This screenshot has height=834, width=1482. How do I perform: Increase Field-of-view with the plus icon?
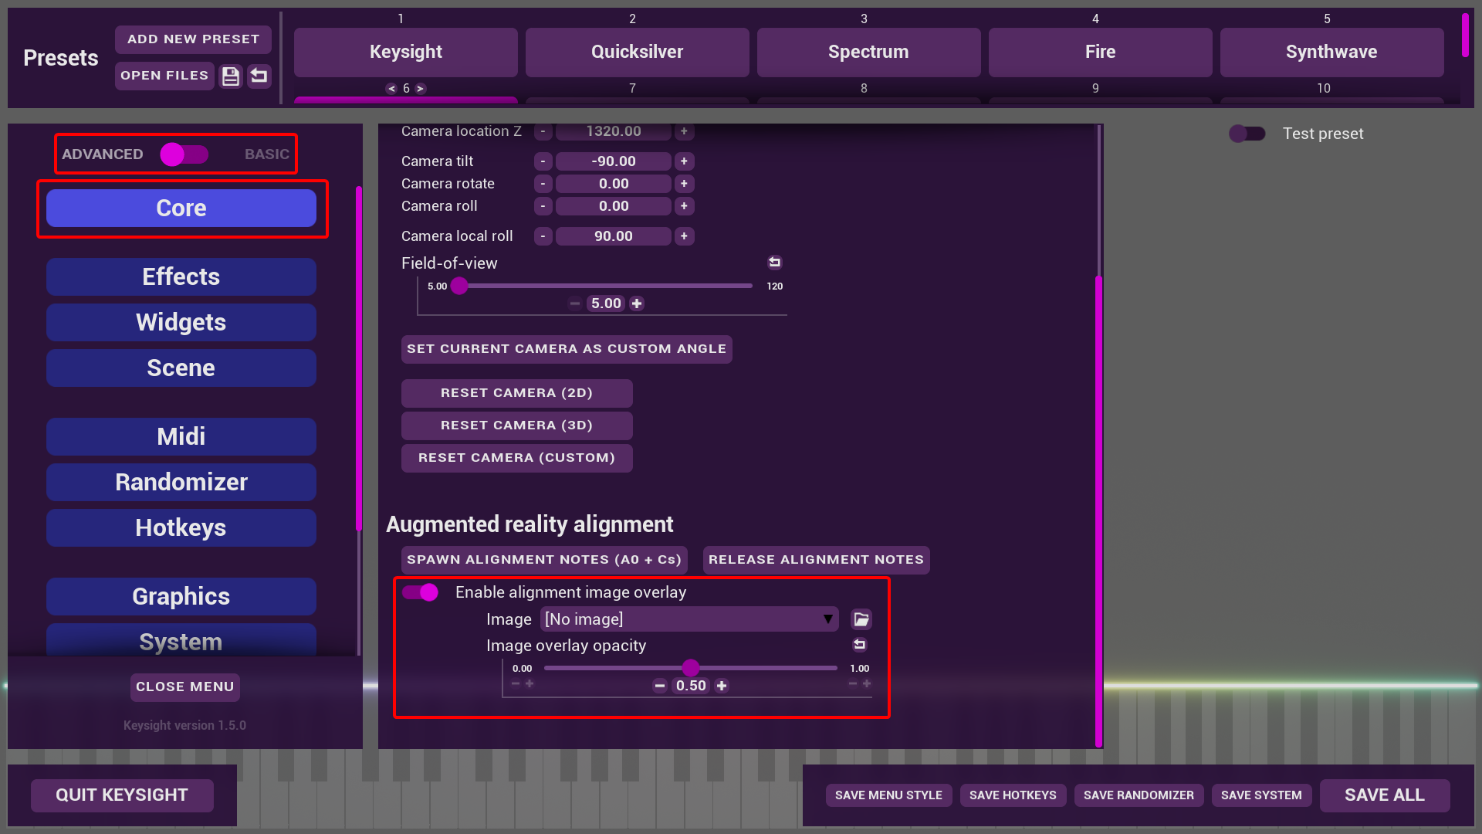click(637, 303)
